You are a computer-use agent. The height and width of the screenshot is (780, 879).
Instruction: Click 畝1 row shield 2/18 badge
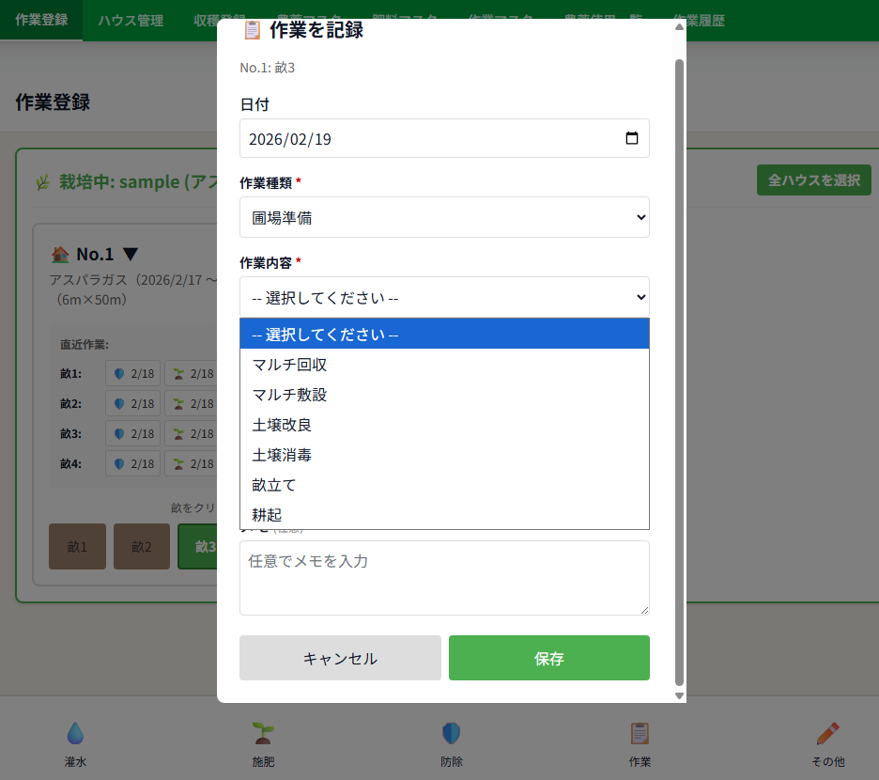click(x=133, y=373)
